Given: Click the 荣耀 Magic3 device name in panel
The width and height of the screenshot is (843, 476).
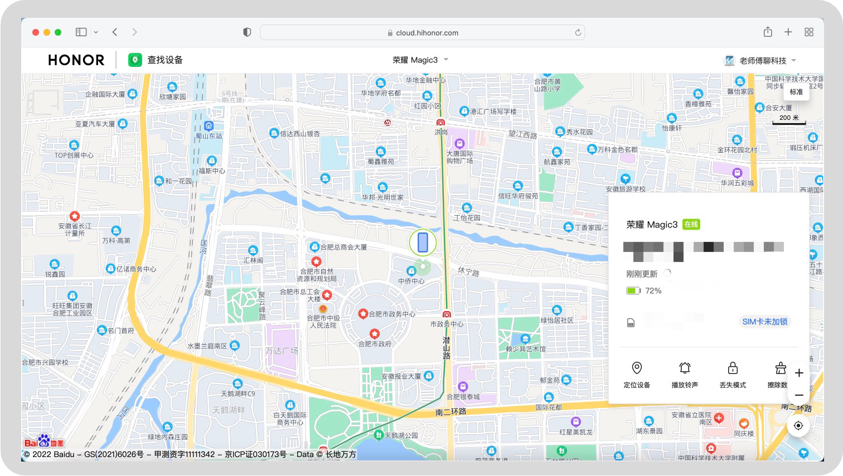Looking at the screenshot, I should pyautogui.click(x=652, y=225).
